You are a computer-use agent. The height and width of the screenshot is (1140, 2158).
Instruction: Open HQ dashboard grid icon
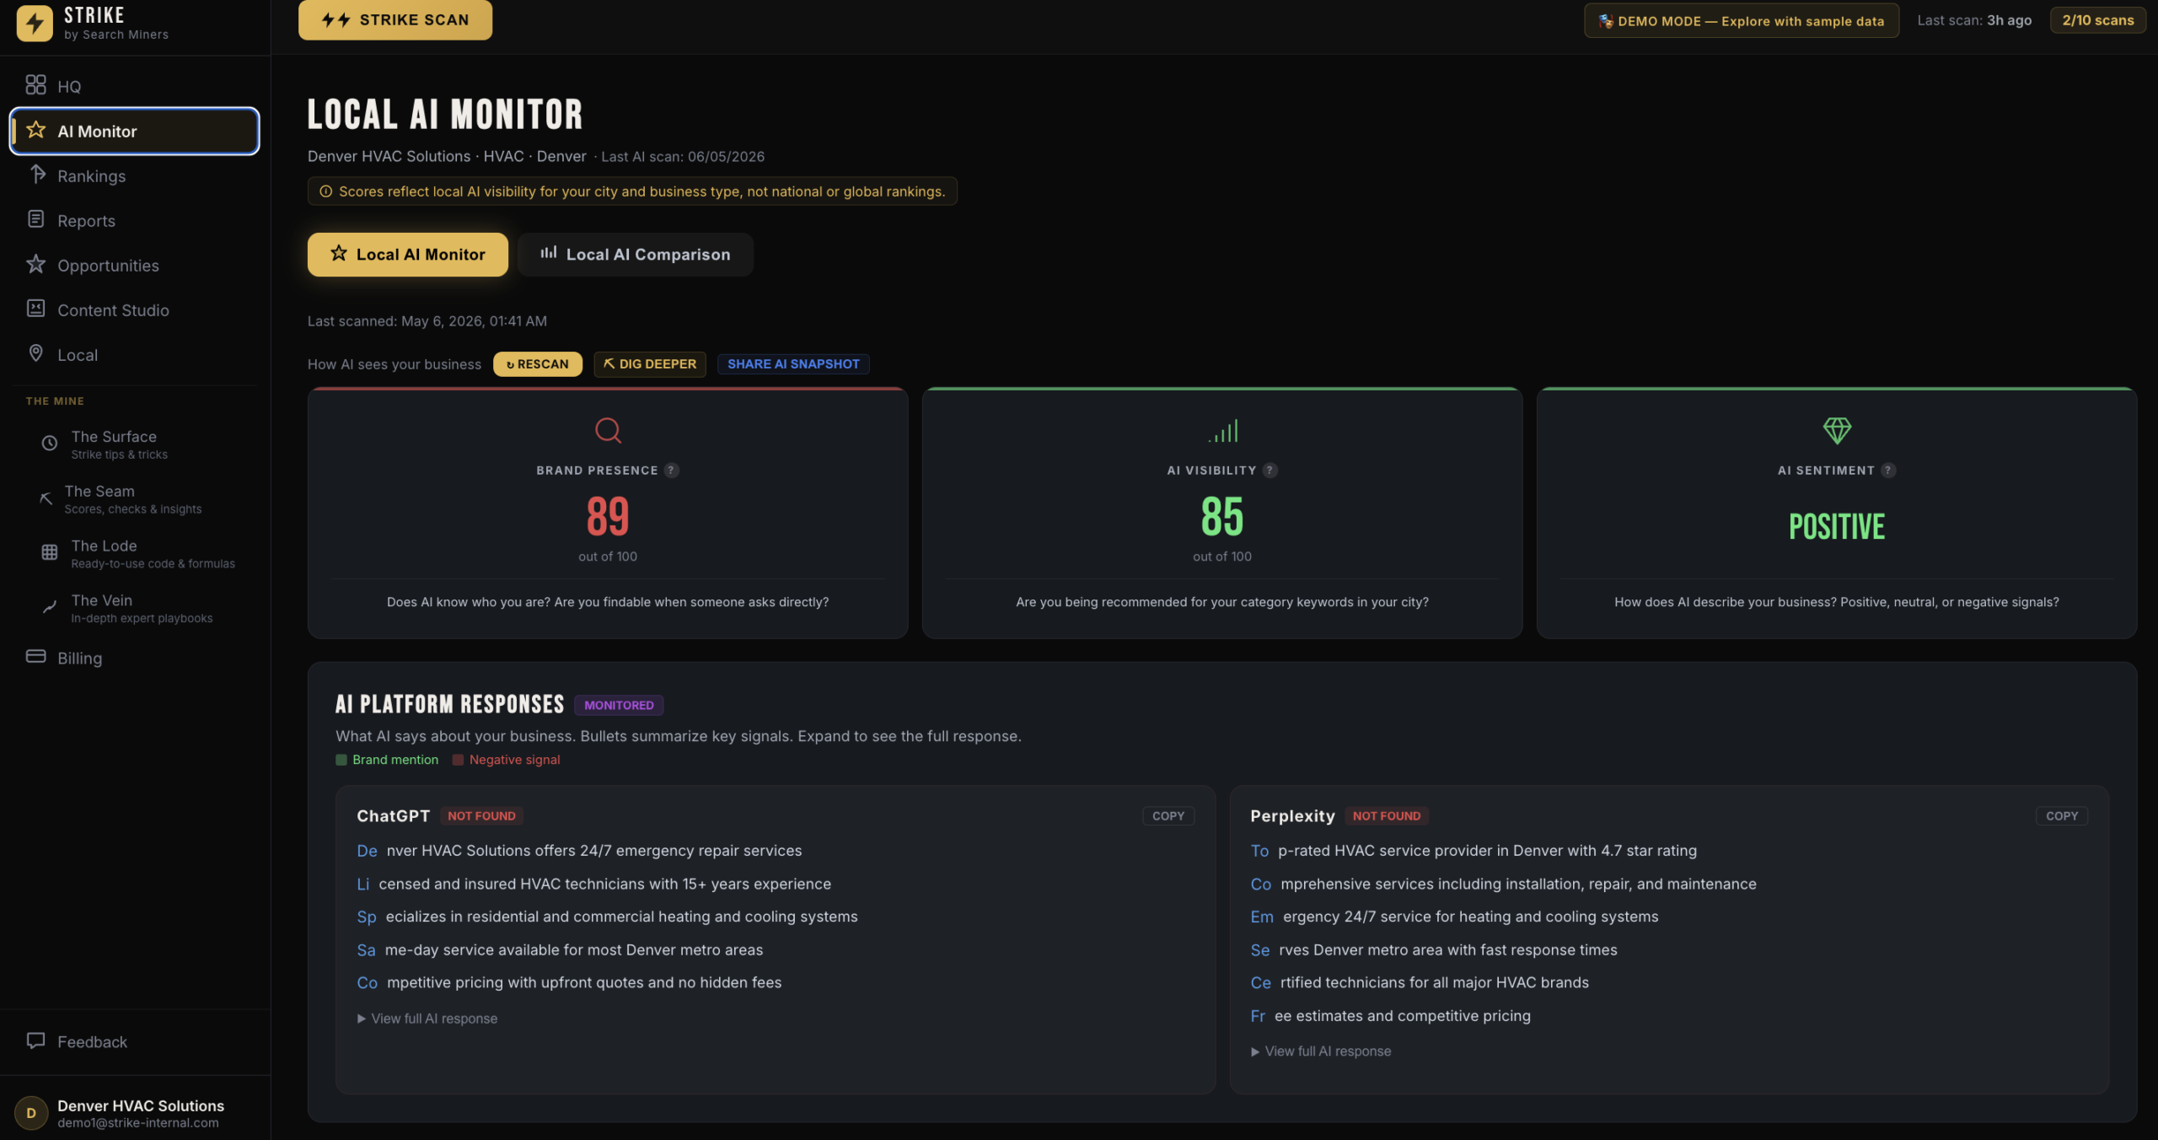click(x=35, y=85)
